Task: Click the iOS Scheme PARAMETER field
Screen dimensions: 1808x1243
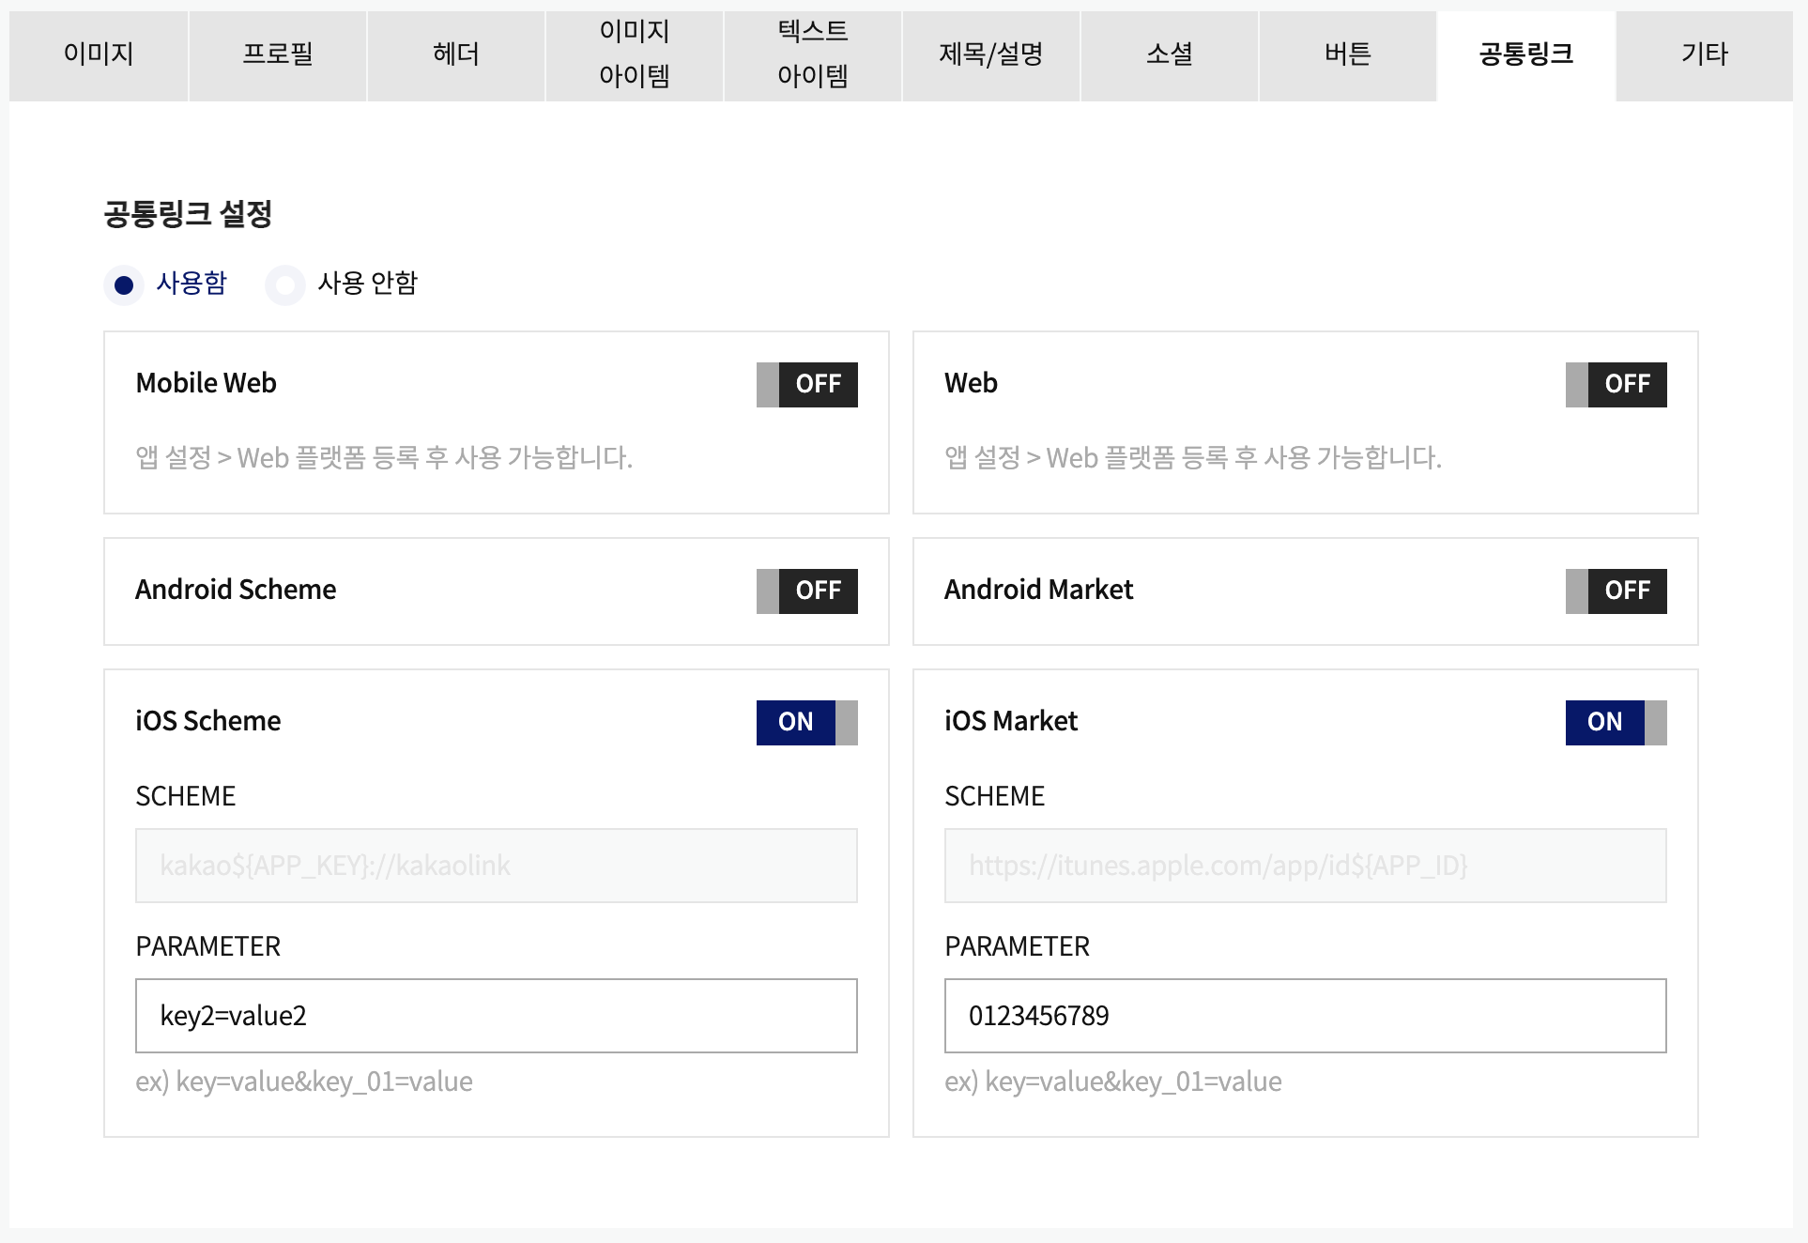Action: click(x=496, y=1016)
